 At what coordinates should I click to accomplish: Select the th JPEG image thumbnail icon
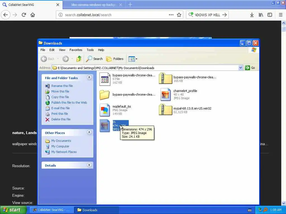(x=105, y=126)
